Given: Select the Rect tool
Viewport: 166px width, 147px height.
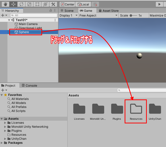Looking at the screenshot, I should [37, 4].
